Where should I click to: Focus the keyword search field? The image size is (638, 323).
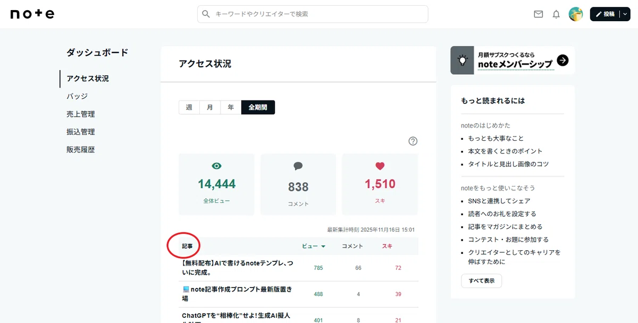click(313, 14)
